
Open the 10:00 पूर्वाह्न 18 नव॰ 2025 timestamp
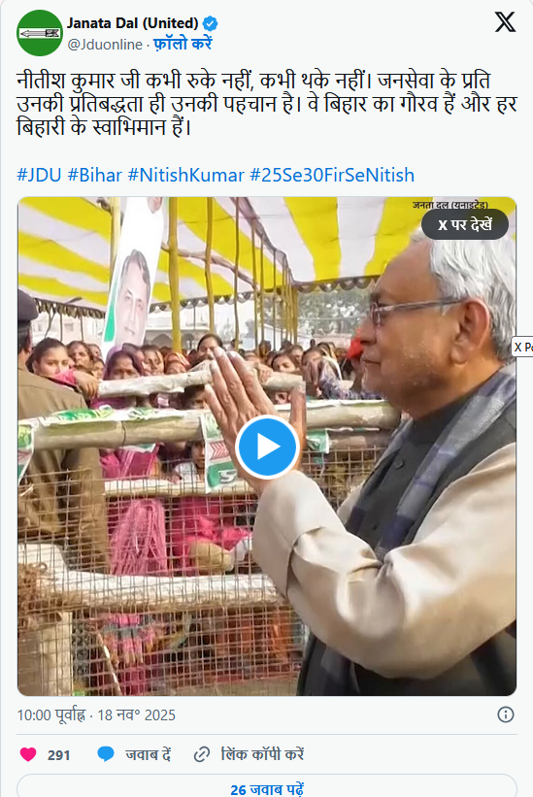coord(96,715)
